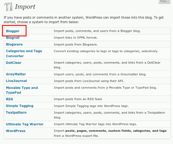Open Movable Type and TypePad link
The width and height of the screenshot is (173, 144).
tap(22, 90)
